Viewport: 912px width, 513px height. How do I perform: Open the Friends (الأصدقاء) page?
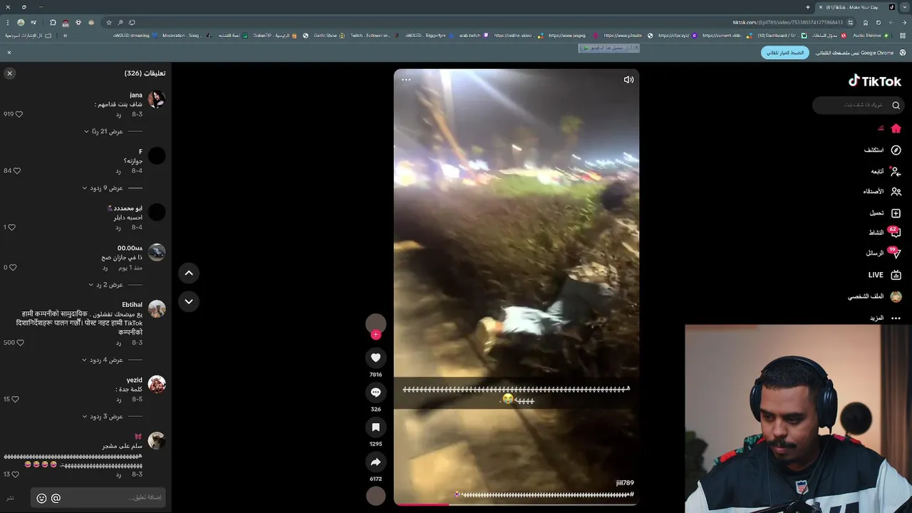pos(883,192)
